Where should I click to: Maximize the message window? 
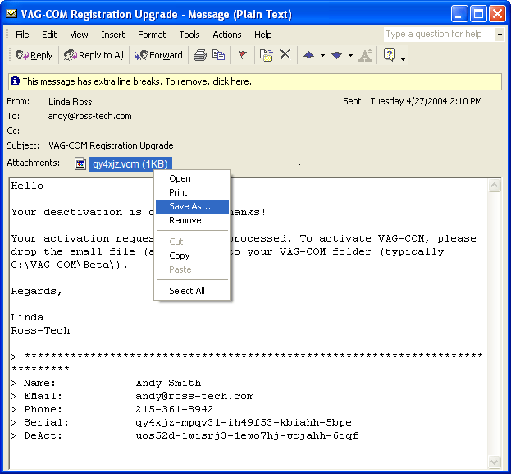tap(478, 14)
